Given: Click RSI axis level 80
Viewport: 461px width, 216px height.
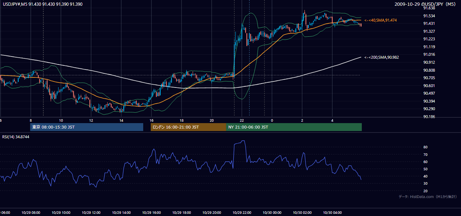Looking at the screenshot, I should pos(426,147).
